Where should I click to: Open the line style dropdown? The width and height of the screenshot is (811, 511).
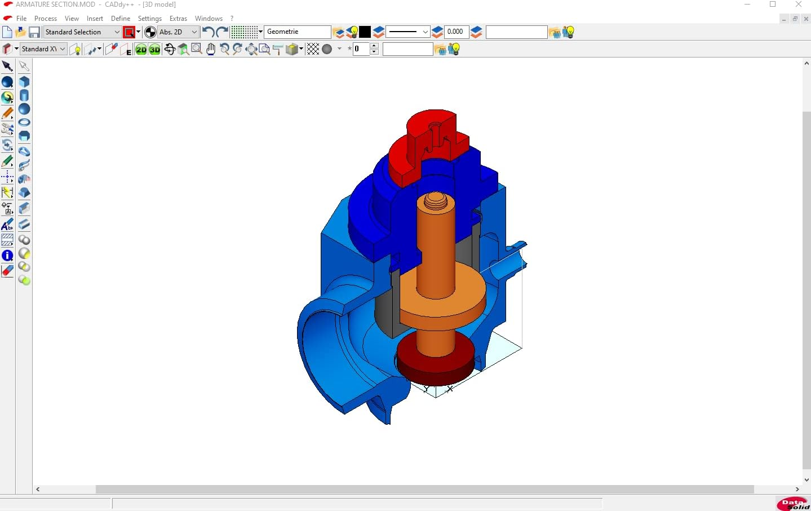[425, 32]
